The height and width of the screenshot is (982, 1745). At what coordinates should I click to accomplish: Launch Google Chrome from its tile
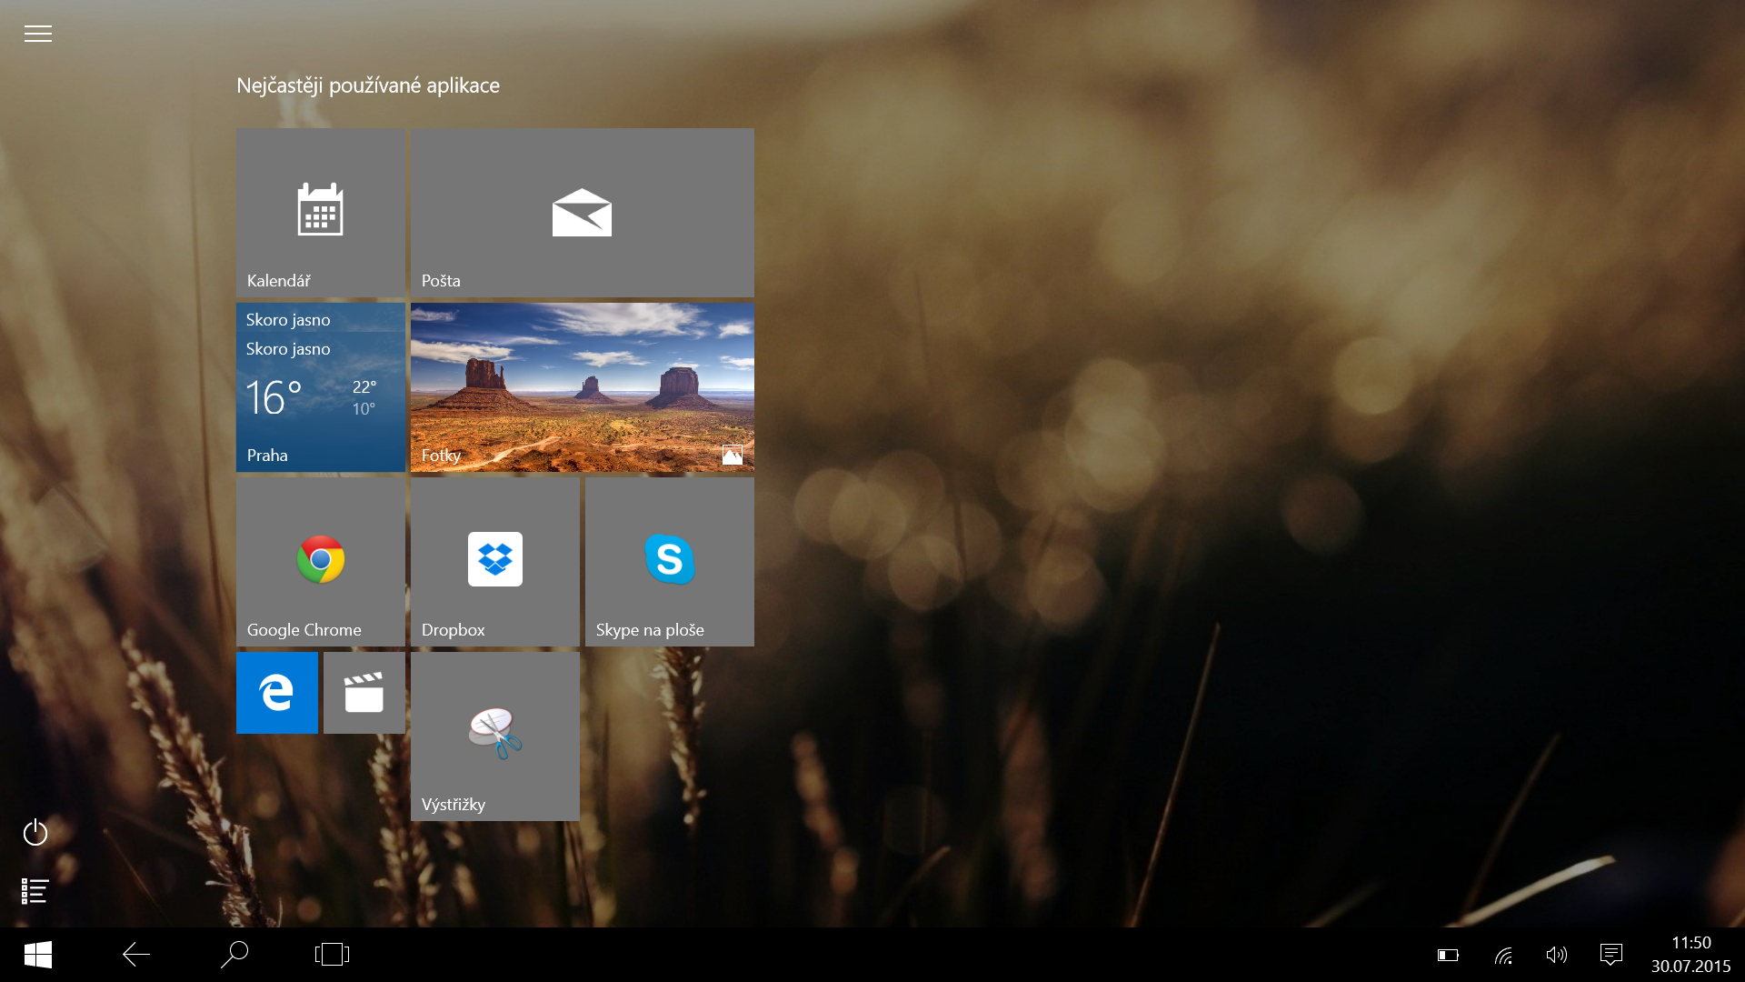point(320,561)
